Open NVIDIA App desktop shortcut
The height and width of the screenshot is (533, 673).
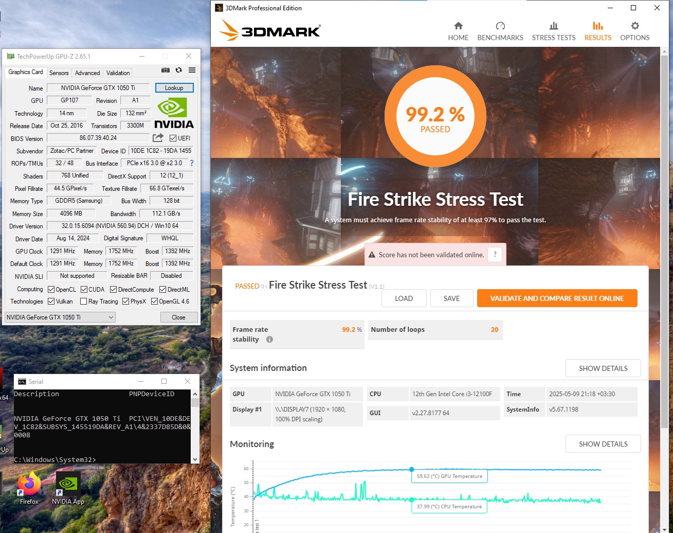coord(68,488)
